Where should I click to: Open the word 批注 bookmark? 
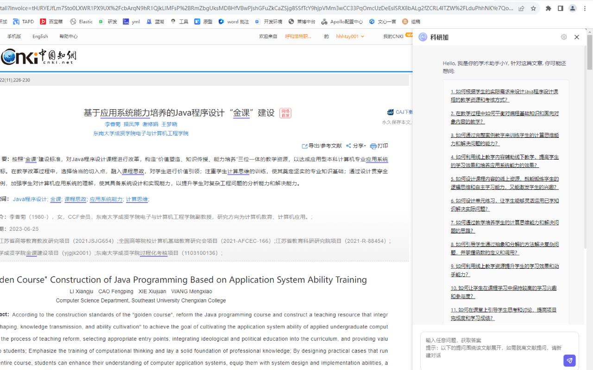point(234,22)
